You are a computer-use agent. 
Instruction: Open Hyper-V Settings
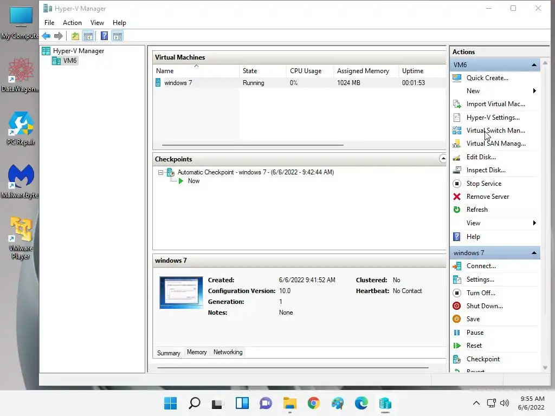[493, 118]
